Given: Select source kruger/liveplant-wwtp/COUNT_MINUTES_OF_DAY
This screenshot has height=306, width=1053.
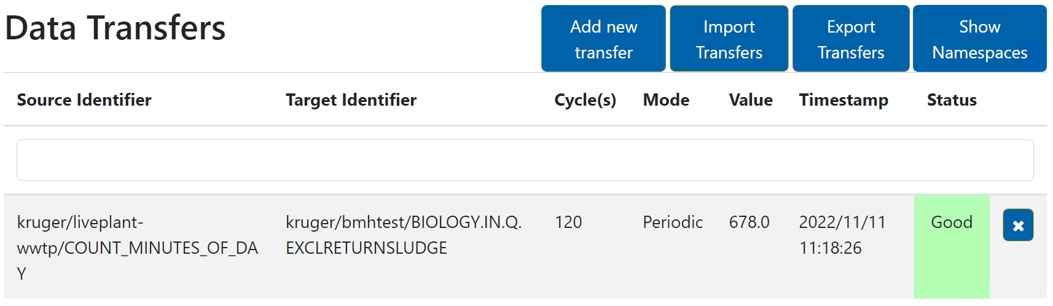Looking at the screenshot, I should tap(137, 248).
